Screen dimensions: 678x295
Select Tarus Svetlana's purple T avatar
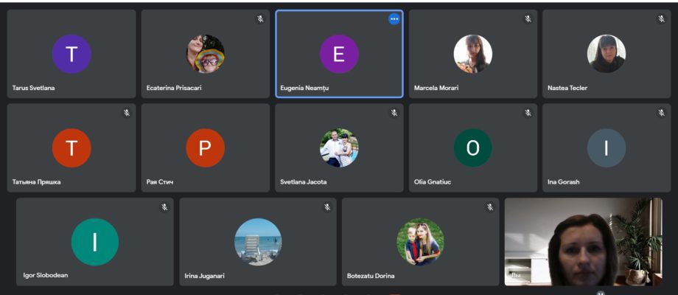(x=71, y=54)
